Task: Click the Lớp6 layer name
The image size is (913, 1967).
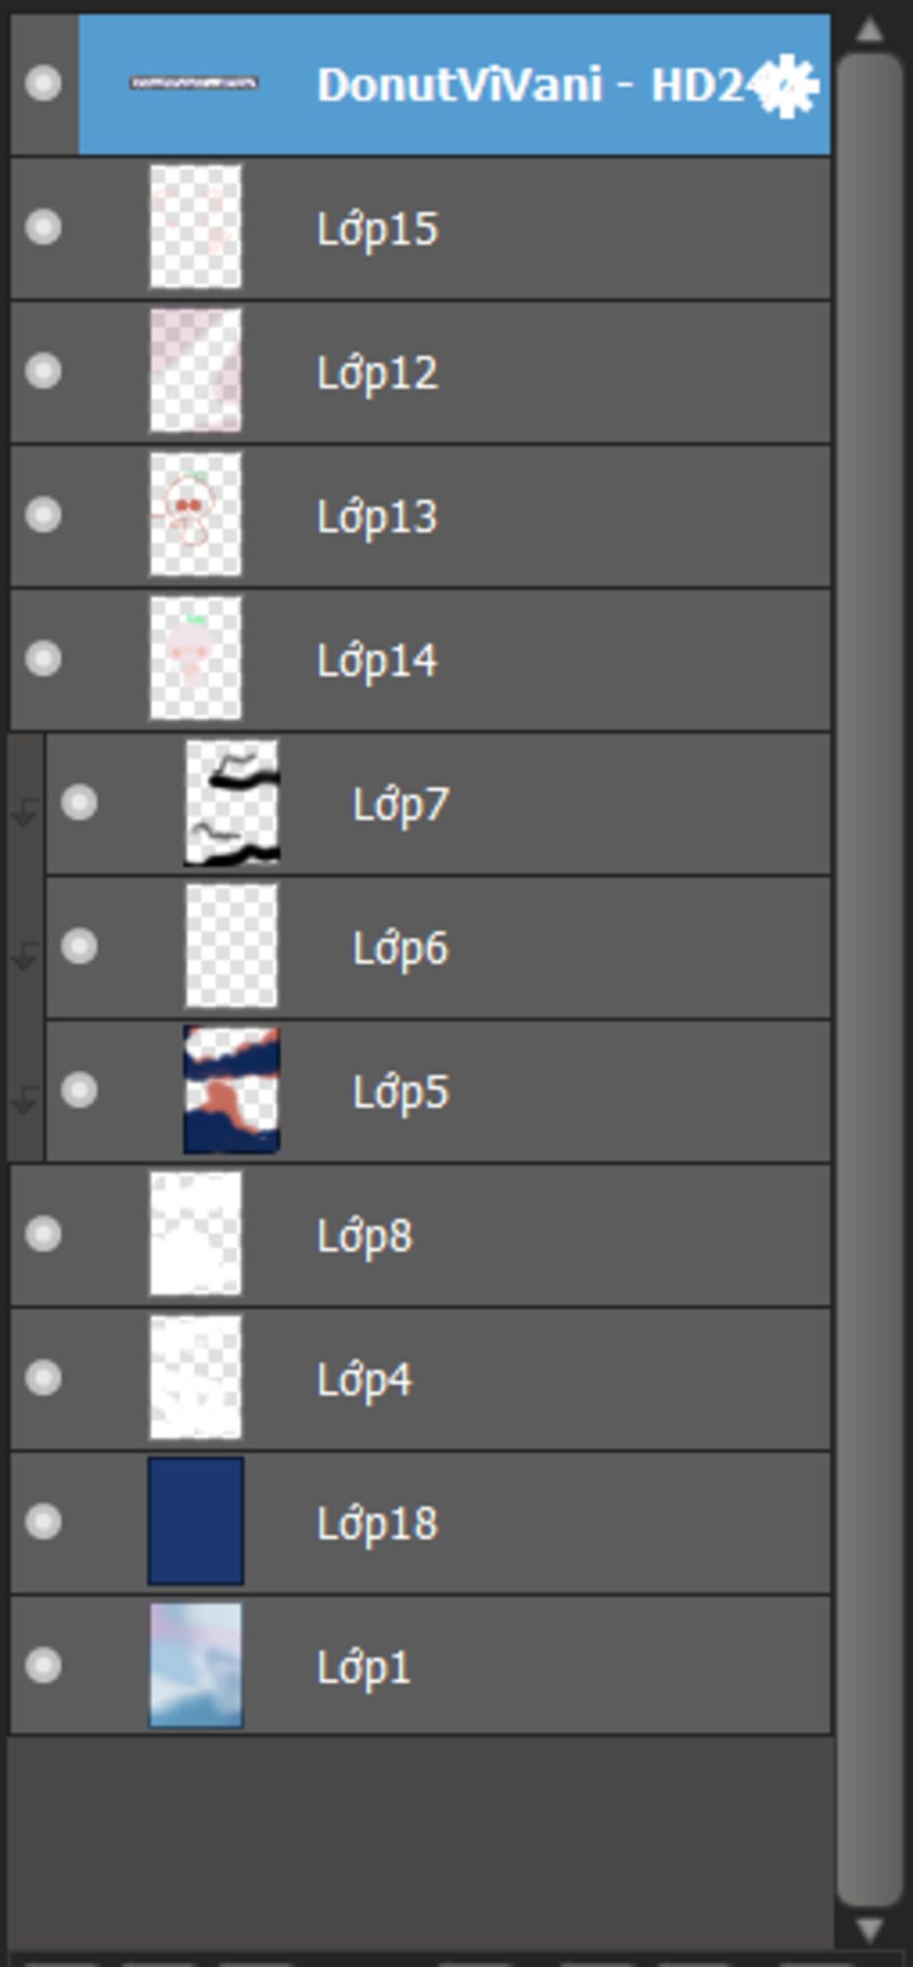Action: point(400,948)
